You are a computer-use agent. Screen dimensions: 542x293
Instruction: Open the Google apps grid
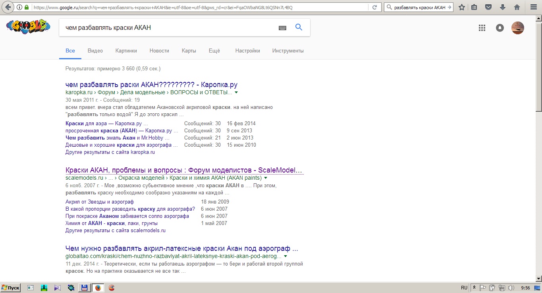pos(482,28)
